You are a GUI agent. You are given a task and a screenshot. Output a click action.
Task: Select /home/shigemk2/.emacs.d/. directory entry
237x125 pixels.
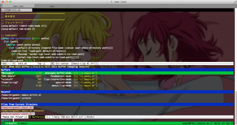17,108
